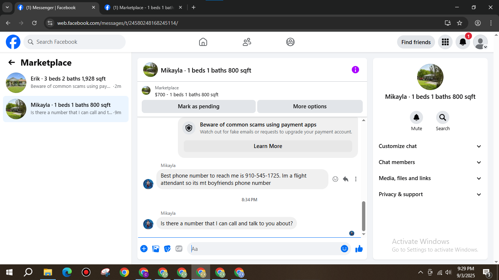Launch Microsoft Edge from the taskbar
This screenshot has width=499, height=280.
tap(67, 272)
